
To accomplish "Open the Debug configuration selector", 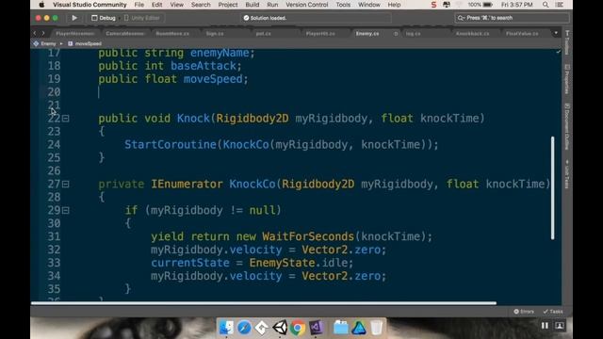I will point(104,18).
